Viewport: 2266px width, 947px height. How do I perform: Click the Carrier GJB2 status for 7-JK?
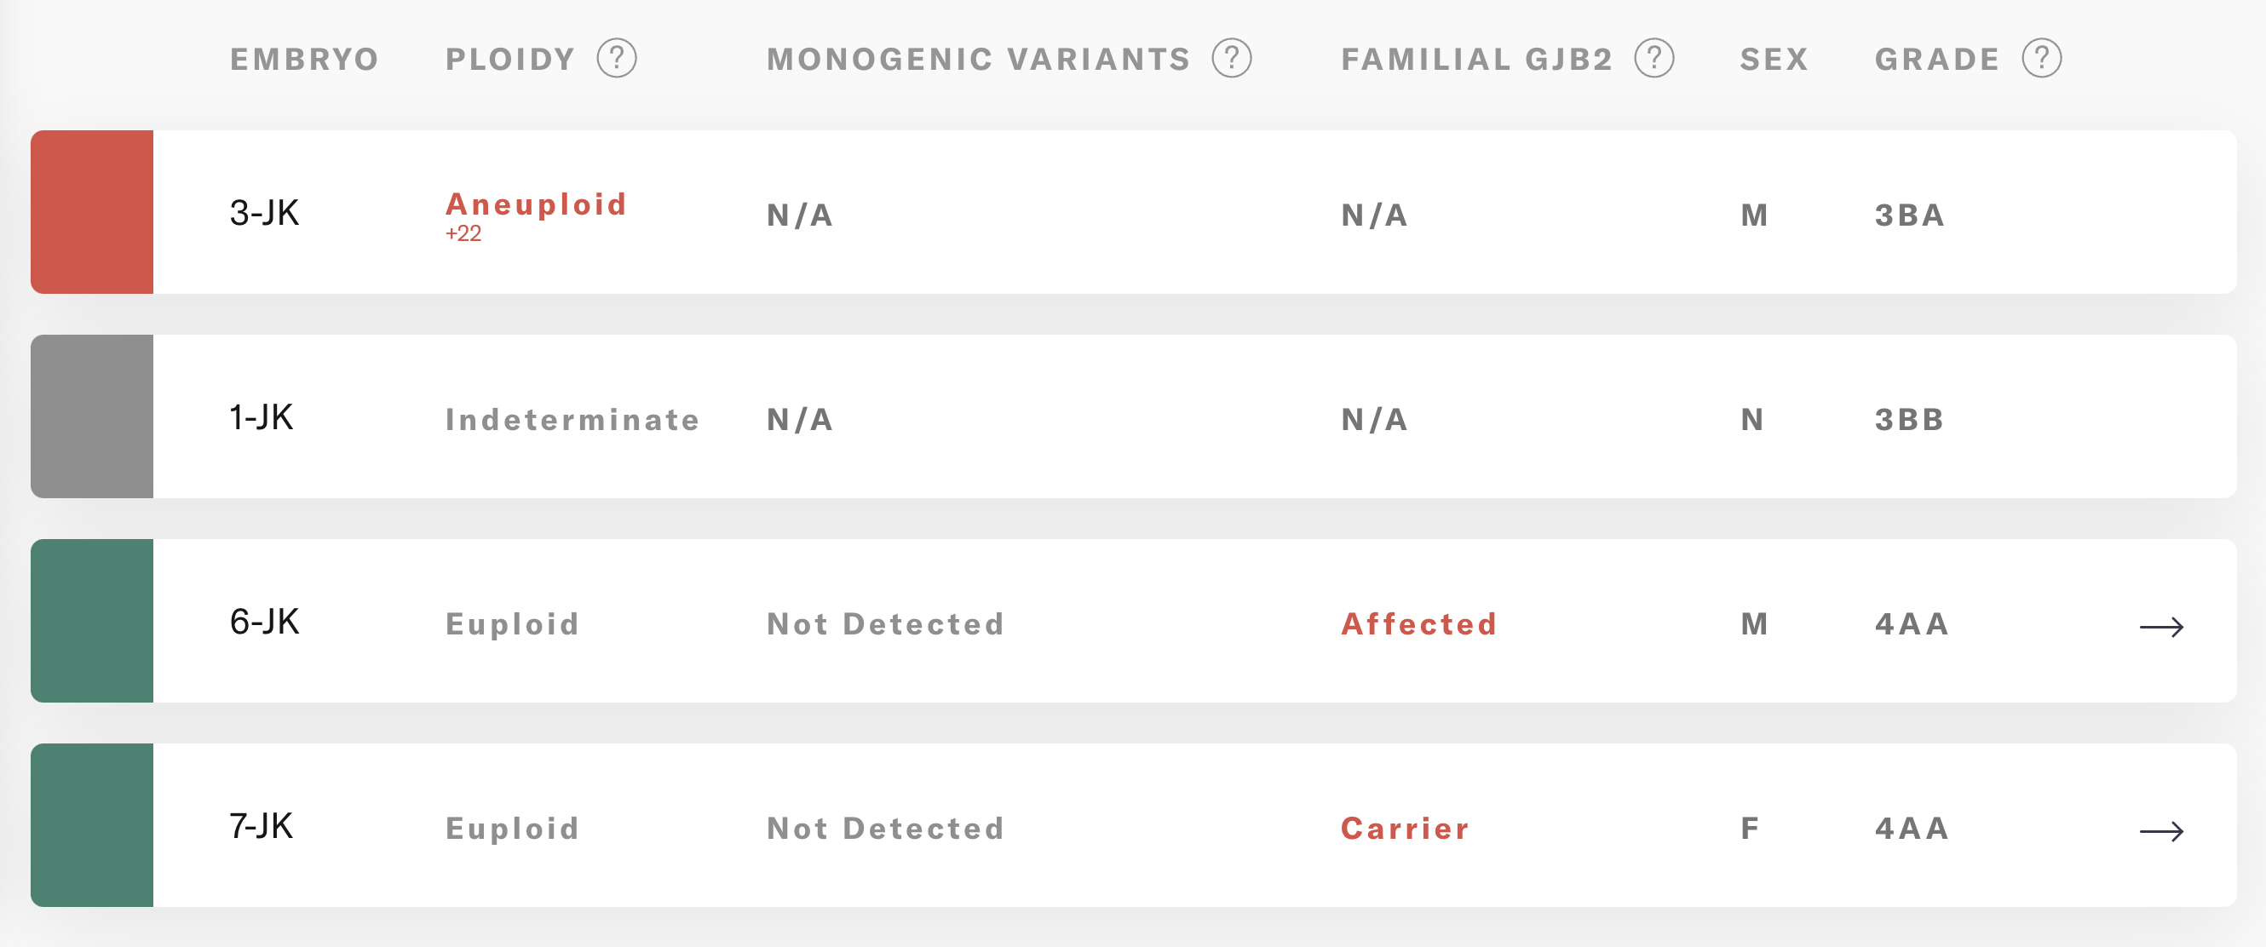point(1405,829)
